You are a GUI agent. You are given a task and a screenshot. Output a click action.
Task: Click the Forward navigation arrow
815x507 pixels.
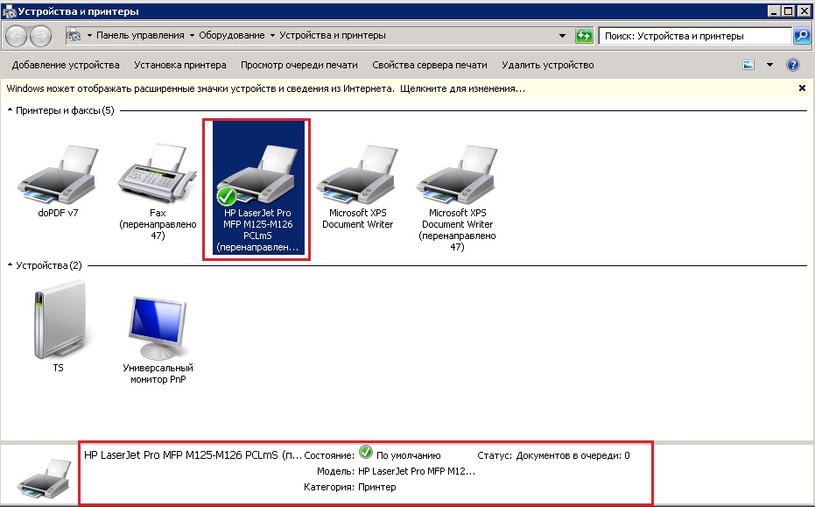pos(40,36)
